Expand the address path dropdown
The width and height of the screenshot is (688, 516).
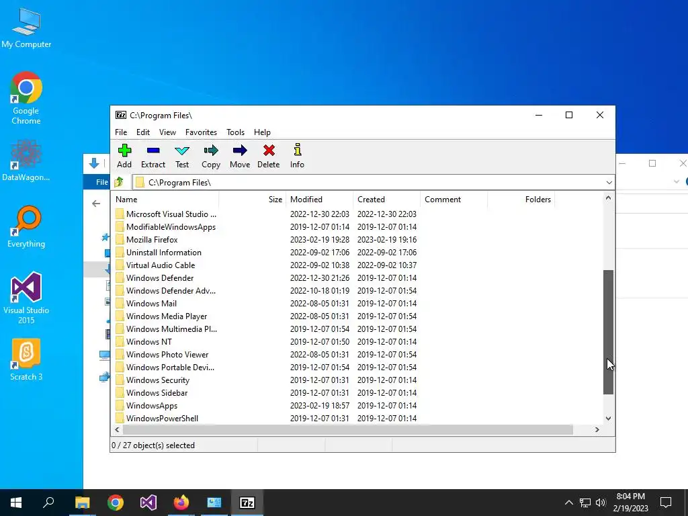pyautogui.click(x=609, y=183)
